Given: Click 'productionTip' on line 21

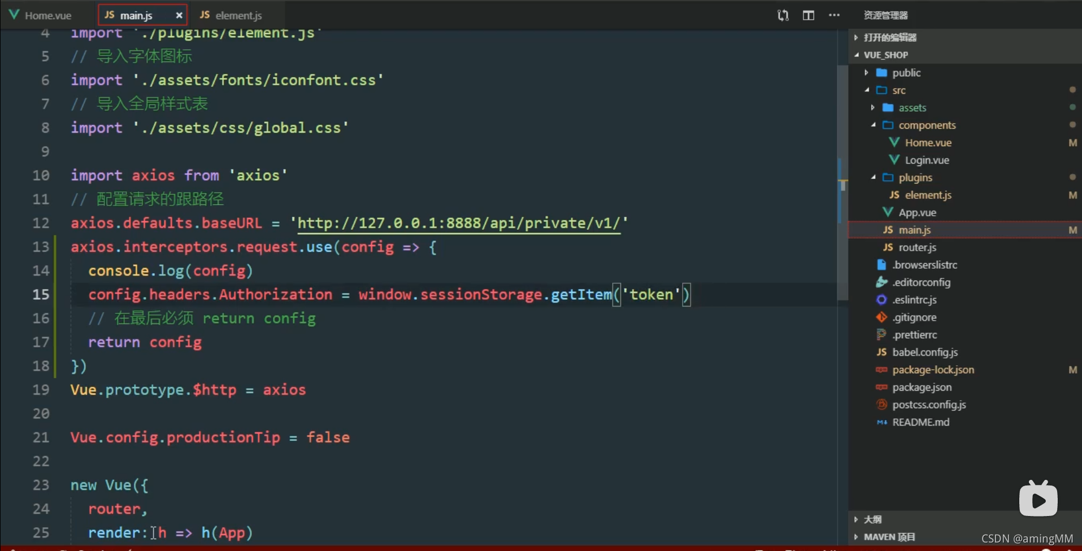Looking at the screenshot, I should pos(223,438).
